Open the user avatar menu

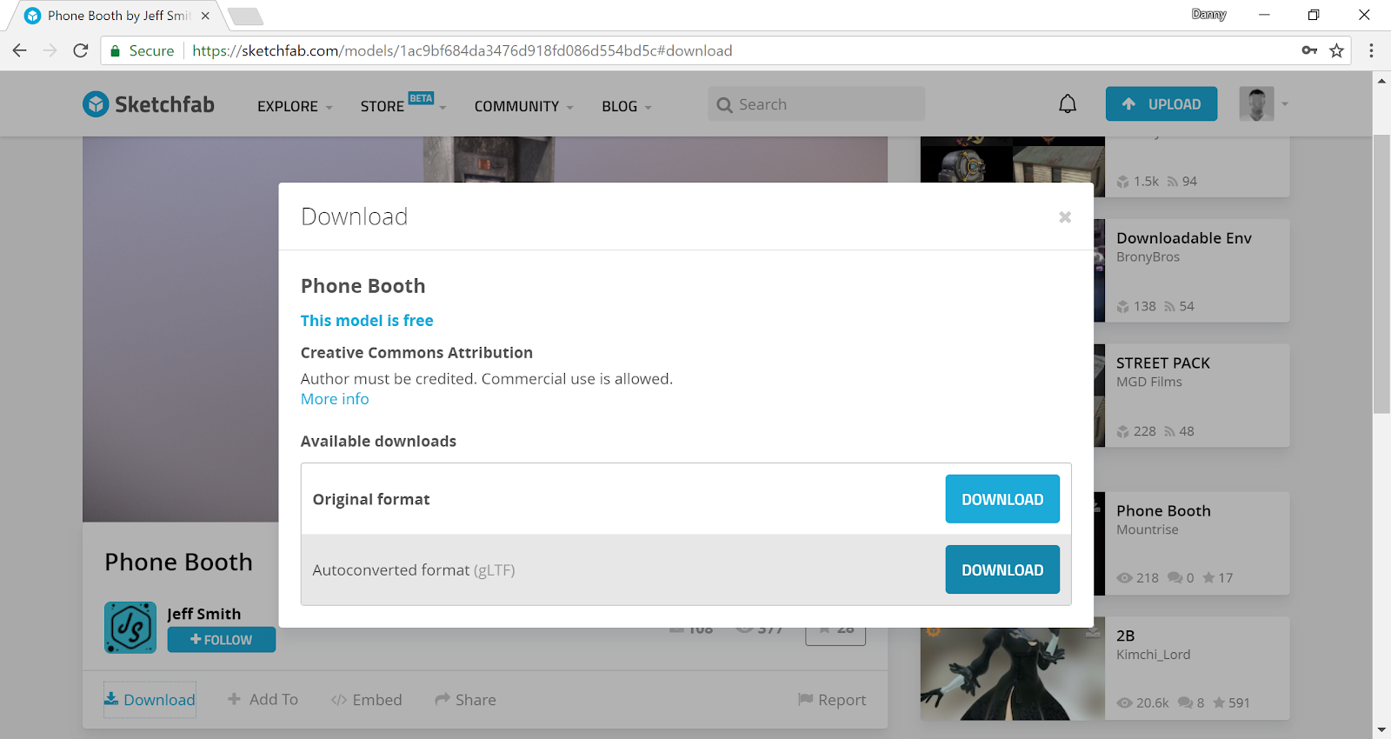point(1256,104)
